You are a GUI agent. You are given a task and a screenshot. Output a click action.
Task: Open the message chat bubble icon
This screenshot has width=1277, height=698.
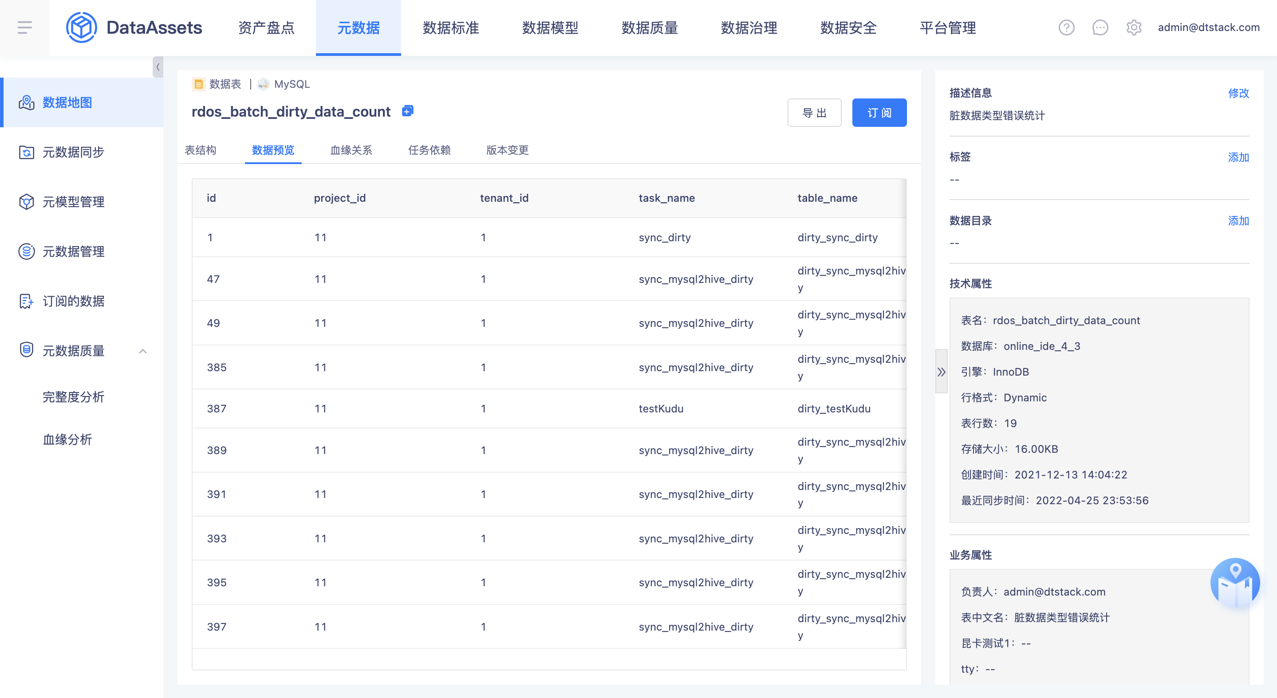(x=1100, y=27)
